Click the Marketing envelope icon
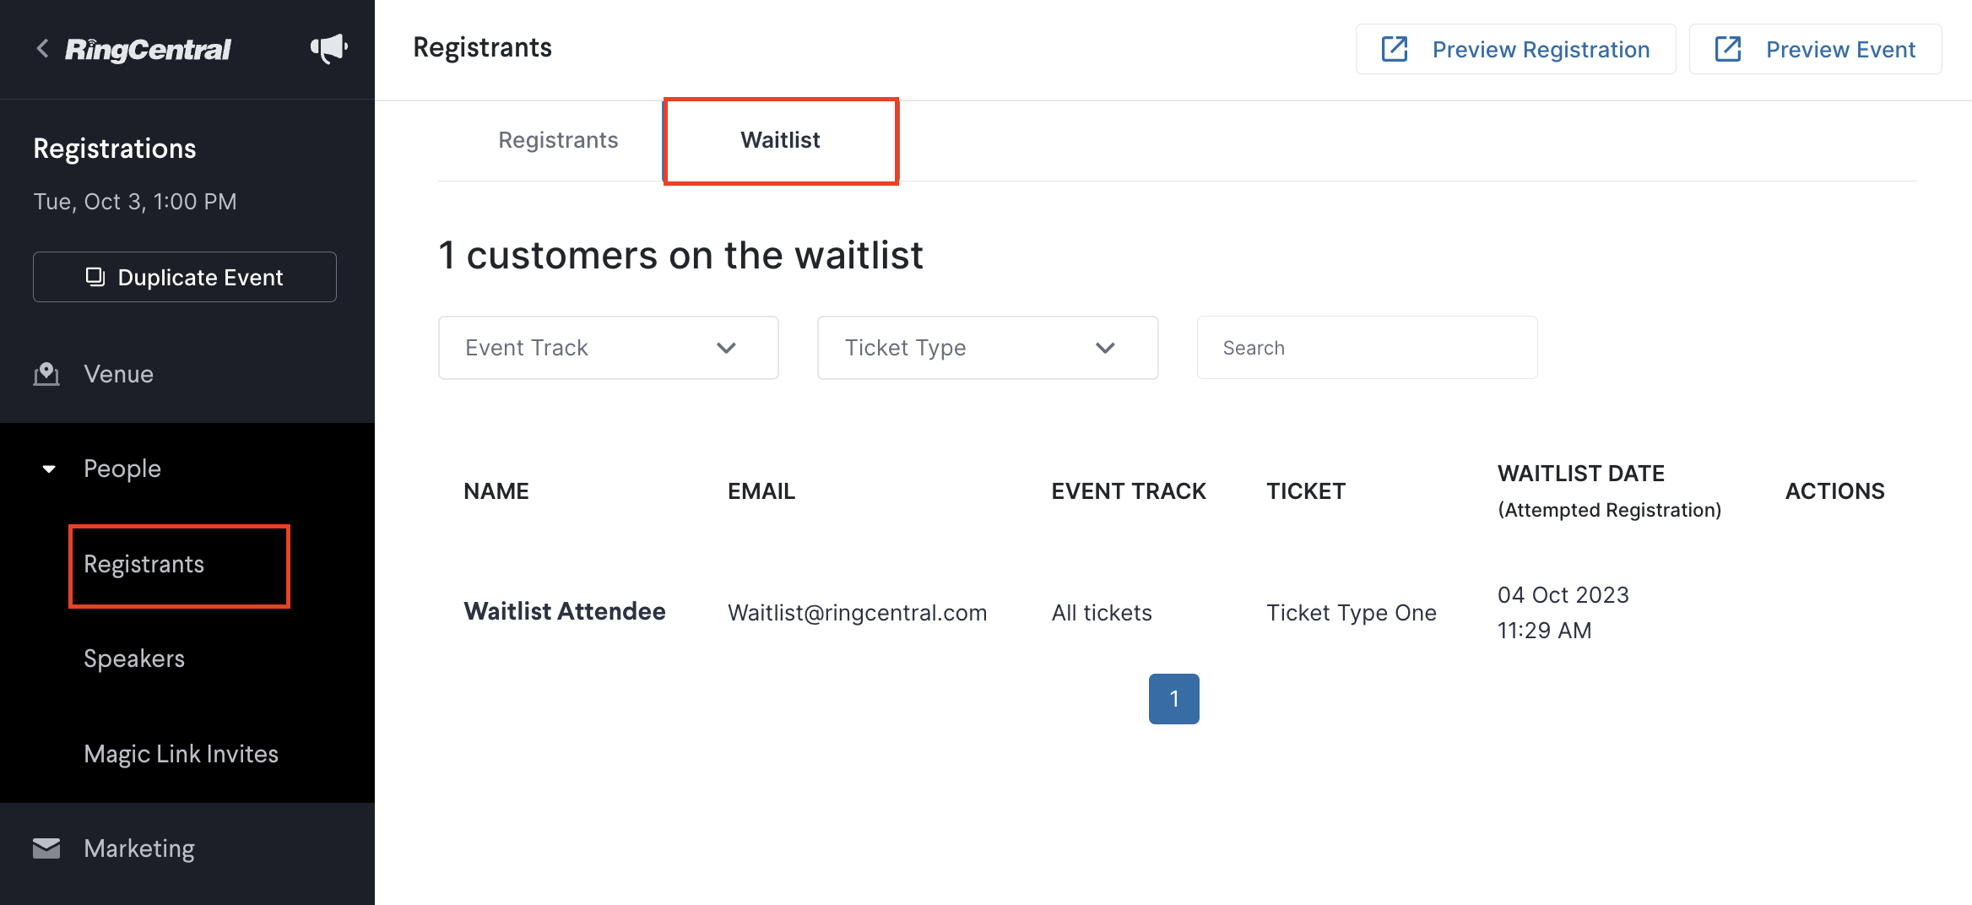Screen dimensions: 1972x905 tap(46, 848)
